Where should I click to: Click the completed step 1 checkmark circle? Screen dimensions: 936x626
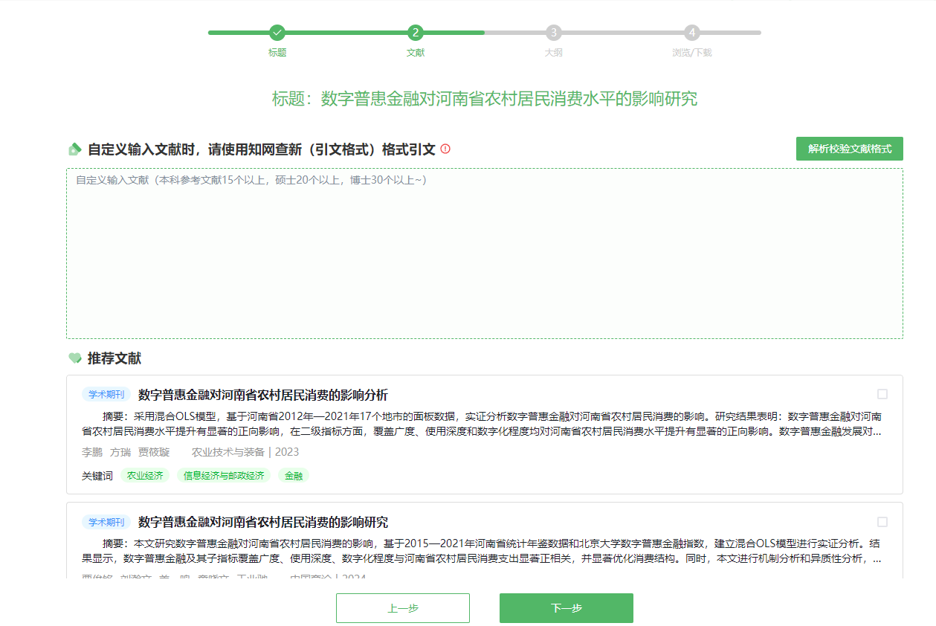point(277,33)
